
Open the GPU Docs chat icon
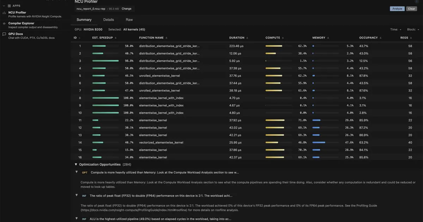[4, 34]
